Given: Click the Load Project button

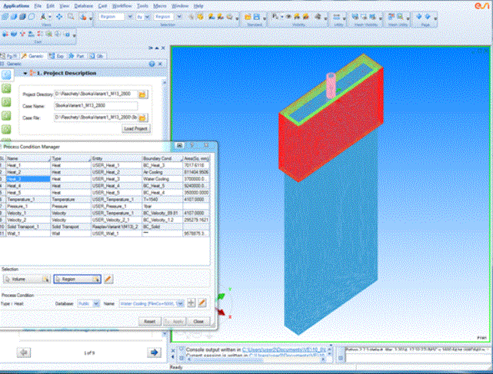Looking at the screenshot, I should pyautogui.click(x=135, y=128).
